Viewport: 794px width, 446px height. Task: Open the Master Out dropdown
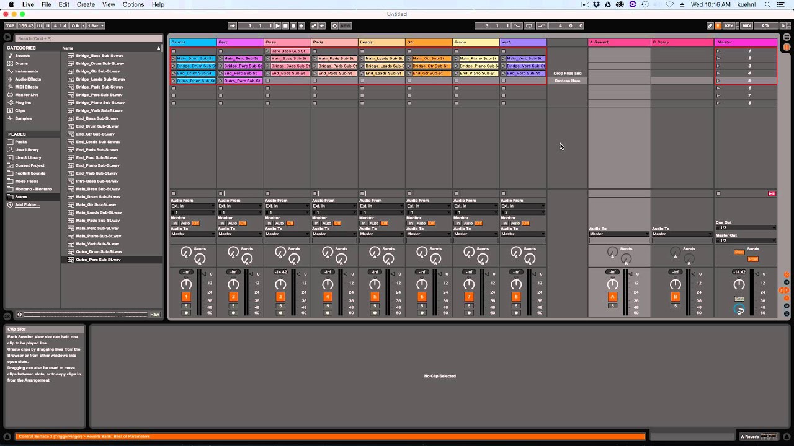[746, 241]
